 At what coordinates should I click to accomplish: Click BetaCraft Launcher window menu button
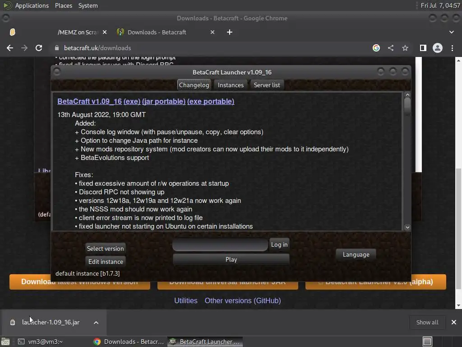pos(57,72)
